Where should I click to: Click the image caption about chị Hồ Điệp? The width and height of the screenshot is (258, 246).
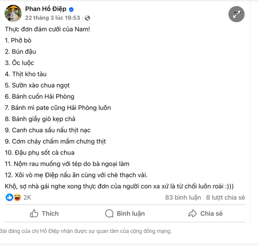(x=86, y=231)
